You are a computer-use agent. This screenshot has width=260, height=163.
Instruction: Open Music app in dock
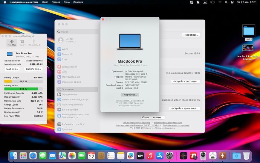tap(150, 156)
